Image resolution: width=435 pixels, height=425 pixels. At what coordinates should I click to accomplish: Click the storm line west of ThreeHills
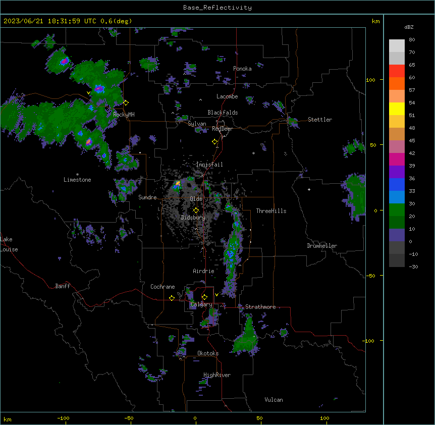pos(233,250)
